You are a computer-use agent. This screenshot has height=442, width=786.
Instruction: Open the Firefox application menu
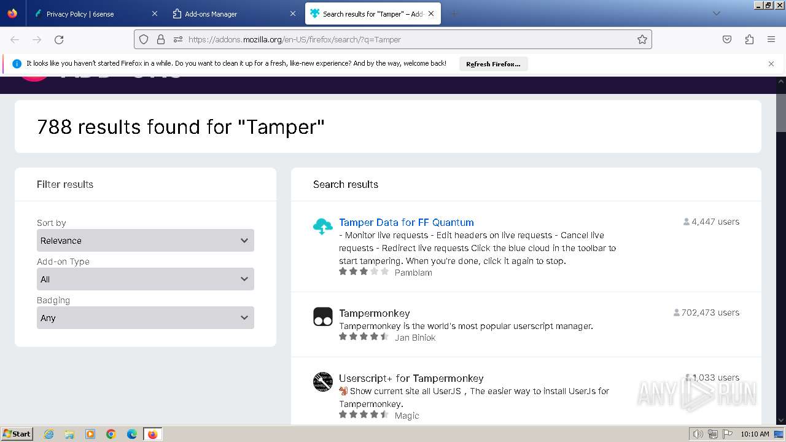[771, 39]
